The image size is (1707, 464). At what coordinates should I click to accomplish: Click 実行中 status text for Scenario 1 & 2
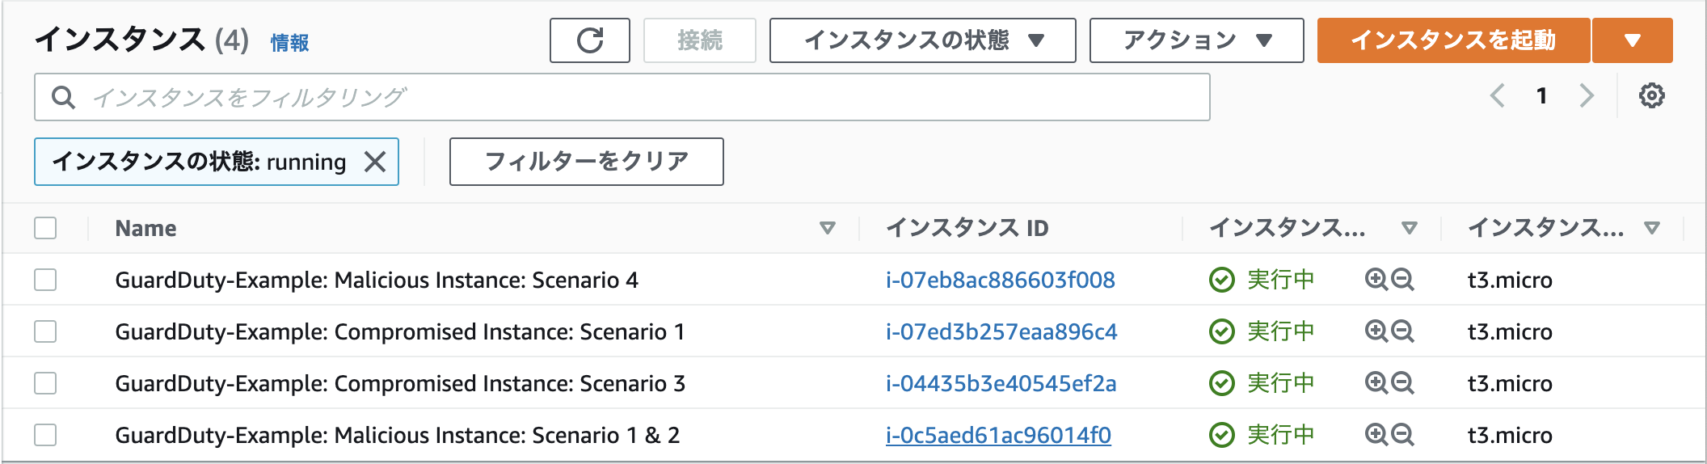coord(1280,435)
